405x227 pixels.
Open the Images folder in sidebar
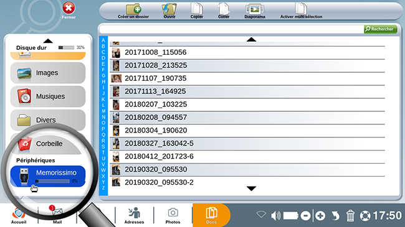(48, 73)
